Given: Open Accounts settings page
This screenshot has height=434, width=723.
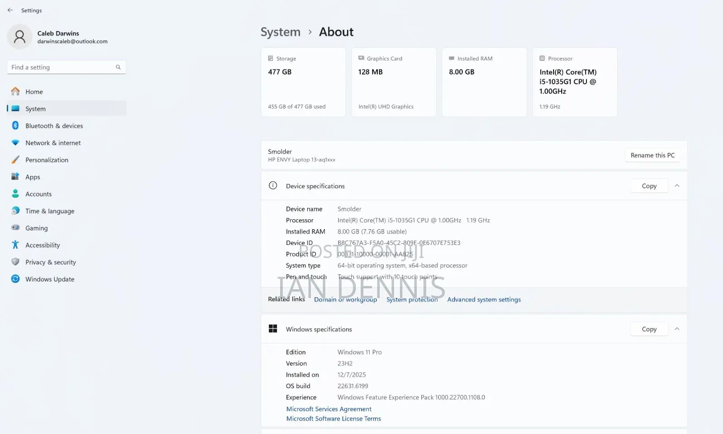Looking at the screenshot, I should click(67, 194).
